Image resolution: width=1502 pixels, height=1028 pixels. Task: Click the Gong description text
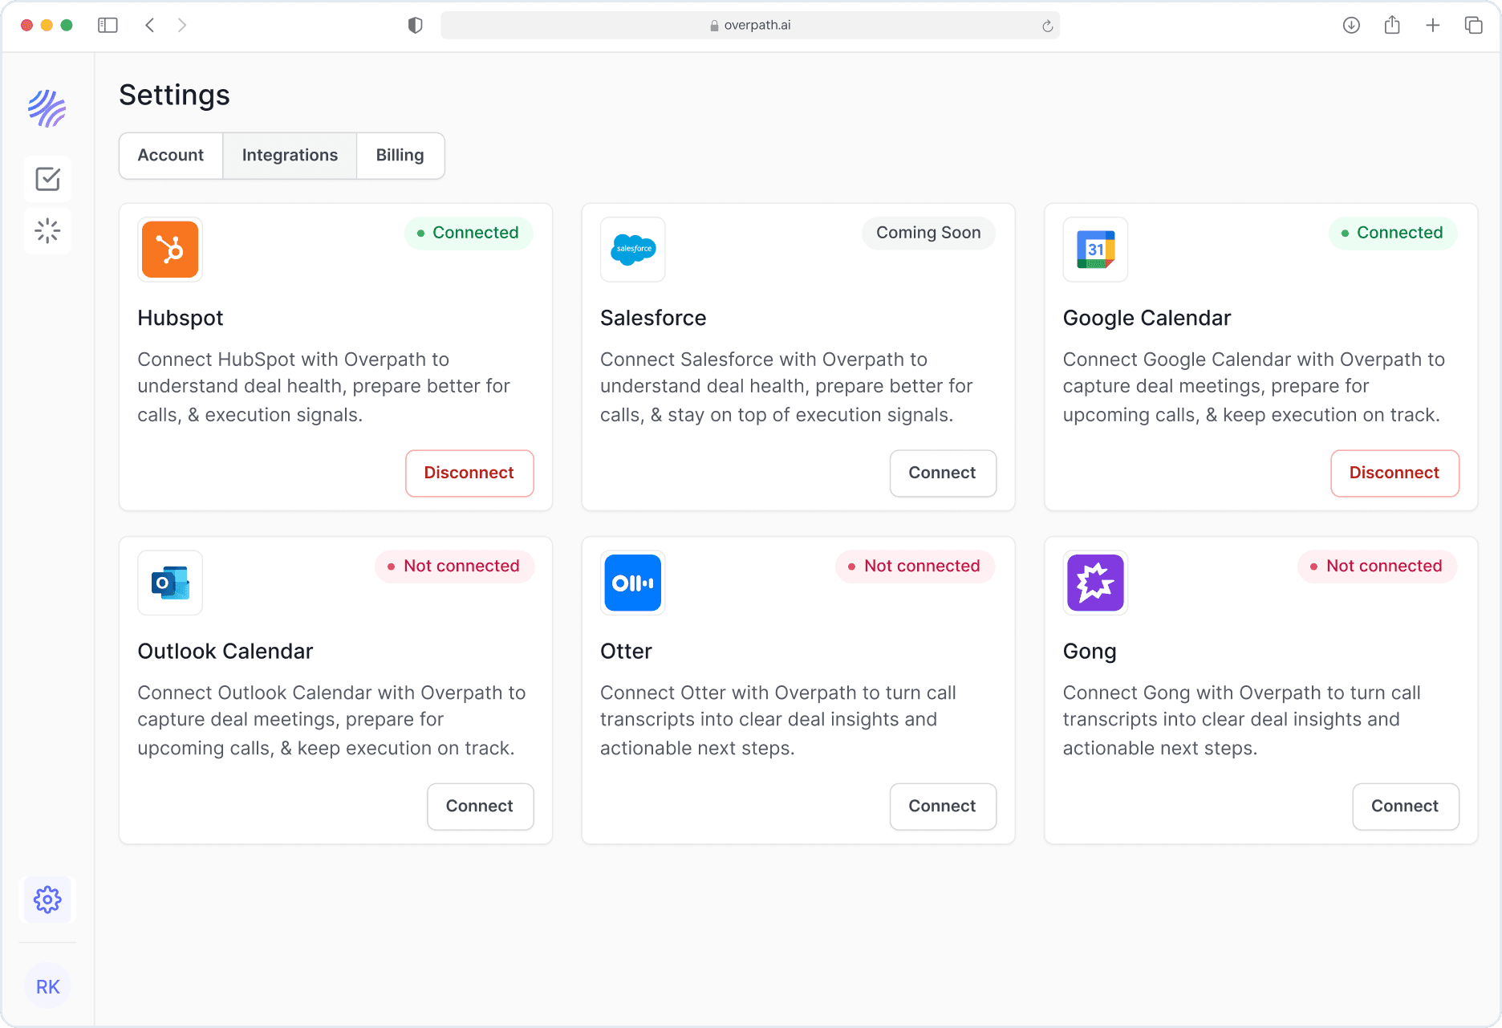point(1241,720)
